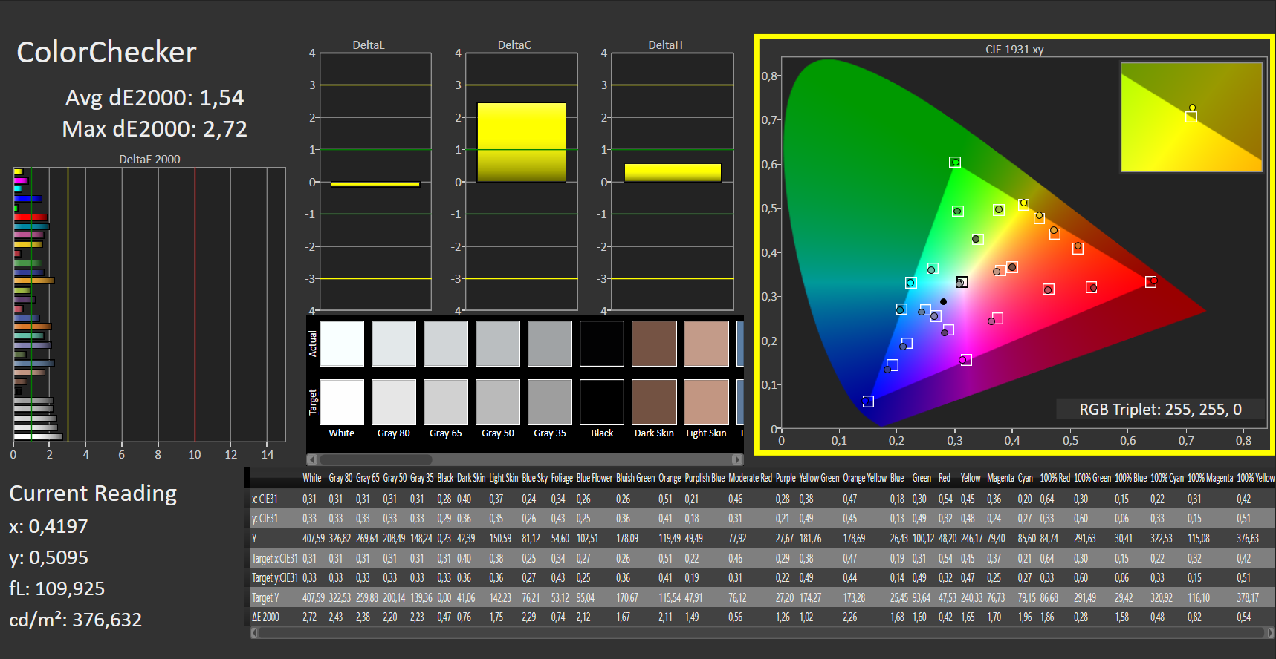Click the thin DeltaL bar
Image resolution: width=1276 pixels, height=659 pixels.
coord(375,184)
